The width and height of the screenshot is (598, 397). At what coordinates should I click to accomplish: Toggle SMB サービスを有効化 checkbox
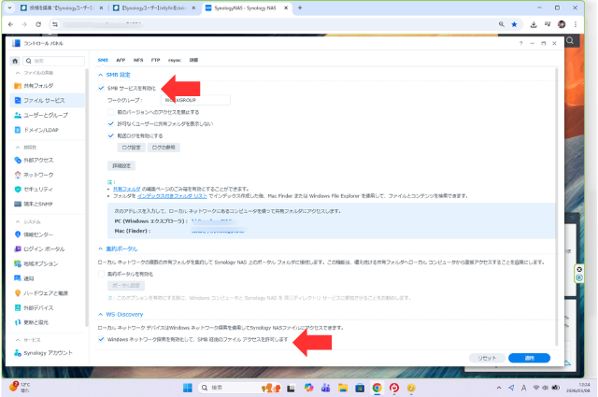101,86
